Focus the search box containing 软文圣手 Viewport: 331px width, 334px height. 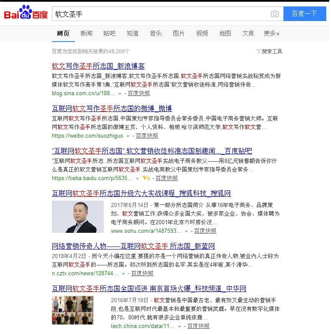pyautogui.click(x=168, y=14)
